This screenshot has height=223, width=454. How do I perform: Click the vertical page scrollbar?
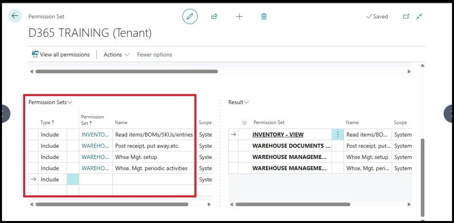422,177
